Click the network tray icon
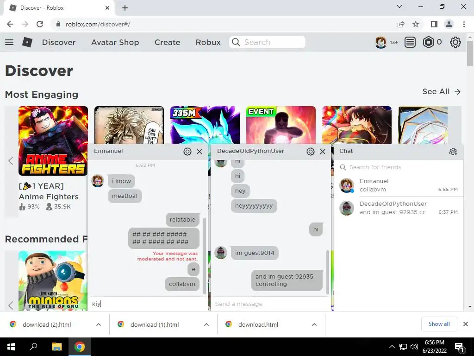Screen dimensions: 474x356 point(403,347)
